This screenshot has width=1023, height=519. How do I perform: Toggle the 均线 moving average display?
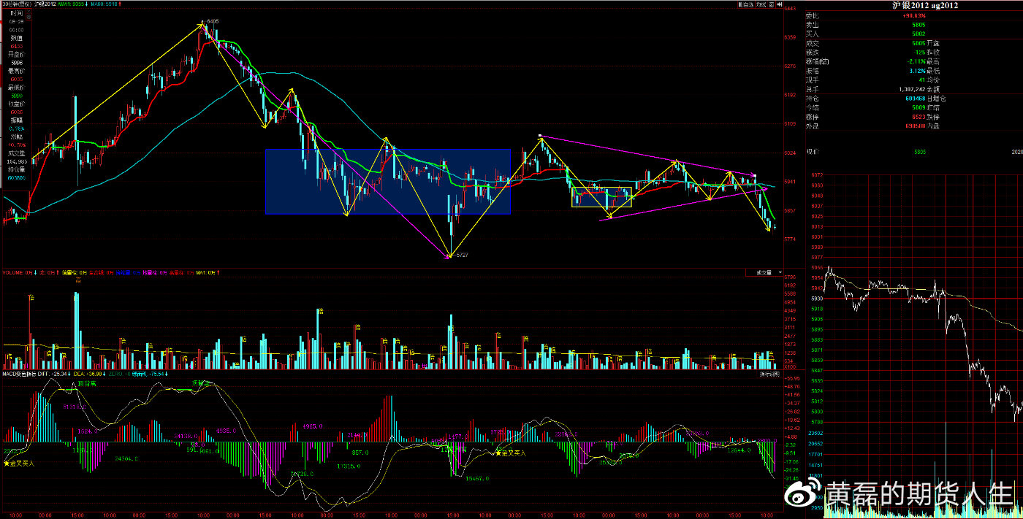pyautogui.click(x=761, y=4)
